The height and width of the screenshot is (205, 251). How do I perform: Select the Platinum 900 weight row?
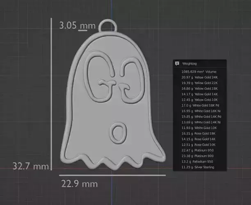pyautogui.click(x=198, y=156)
